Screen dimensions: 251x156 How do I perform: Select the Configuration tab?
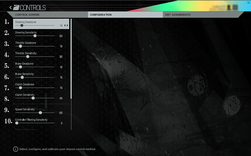(x=101, y=15)
